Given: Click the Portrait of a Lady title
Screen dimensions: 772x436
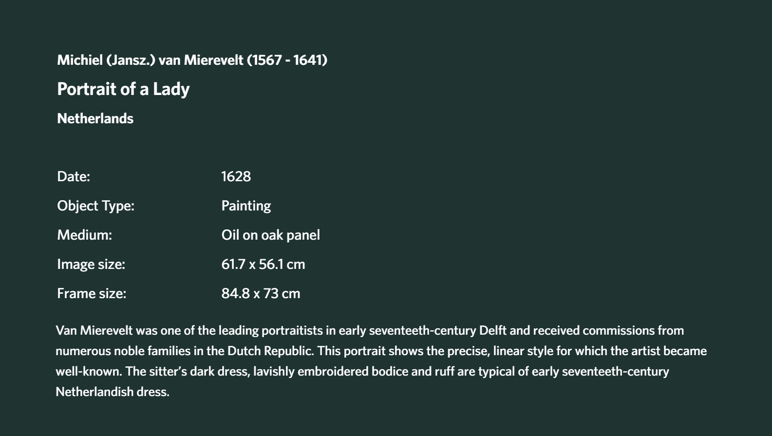Looking at the screenshot, I should [x=123, y=89].
